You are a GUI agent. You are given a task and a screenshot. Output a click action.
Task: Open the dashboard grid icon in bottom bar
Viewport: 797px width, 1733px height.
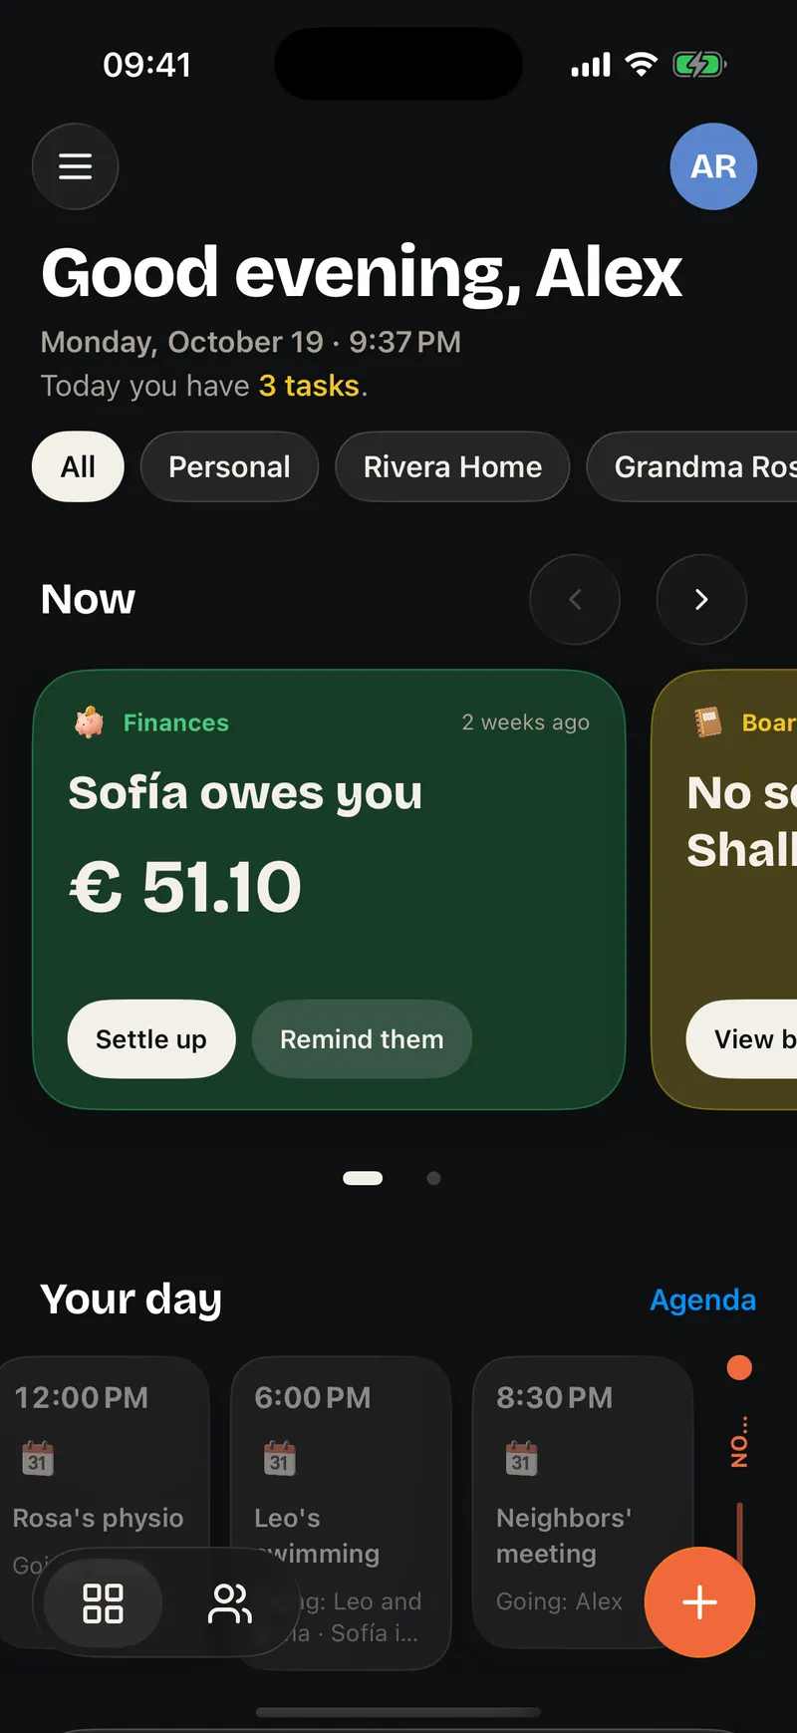pos(103,1603)
